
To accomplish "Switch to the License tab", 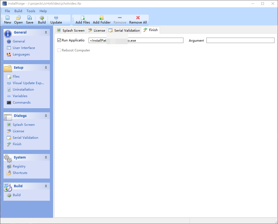I will [96, 31].
